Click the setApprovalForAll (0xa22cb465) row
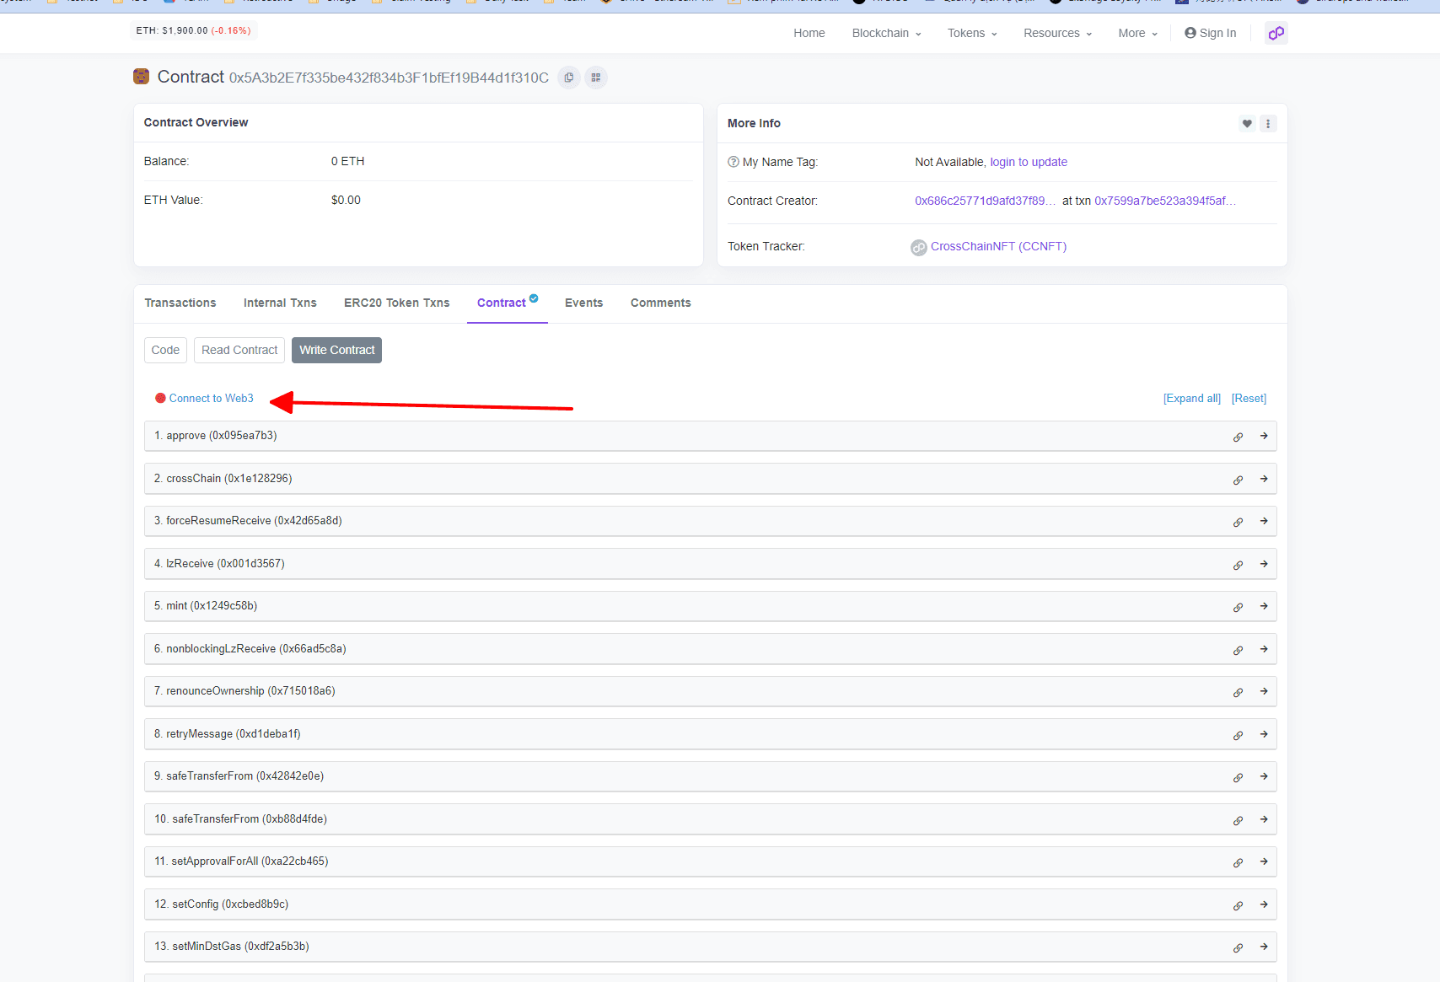This screenshot has width=1440, height=982. [710, 861]
